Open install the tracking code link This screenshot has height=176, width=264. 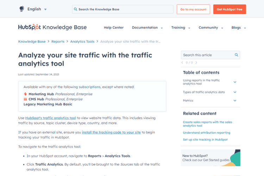click(x=111, y=132)
